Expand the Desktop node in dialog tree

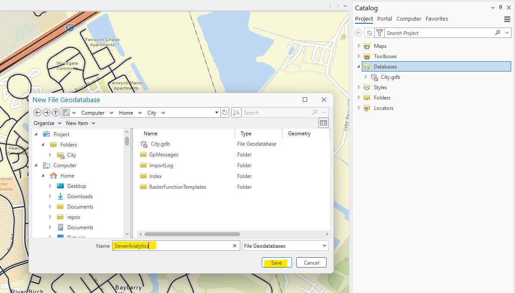[50, 186]
